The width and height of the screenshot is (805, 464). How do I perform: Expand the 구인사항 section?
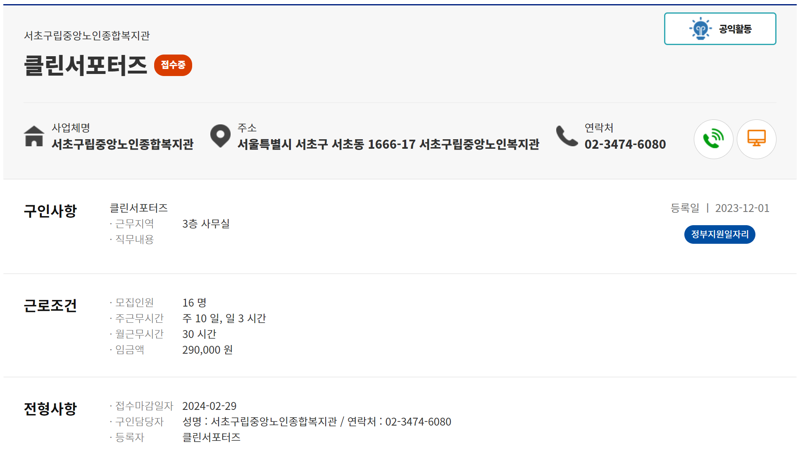(50, 210)
